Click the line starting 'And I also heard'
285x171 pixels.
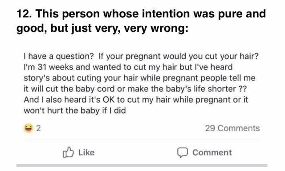click(x=136, y=100)
